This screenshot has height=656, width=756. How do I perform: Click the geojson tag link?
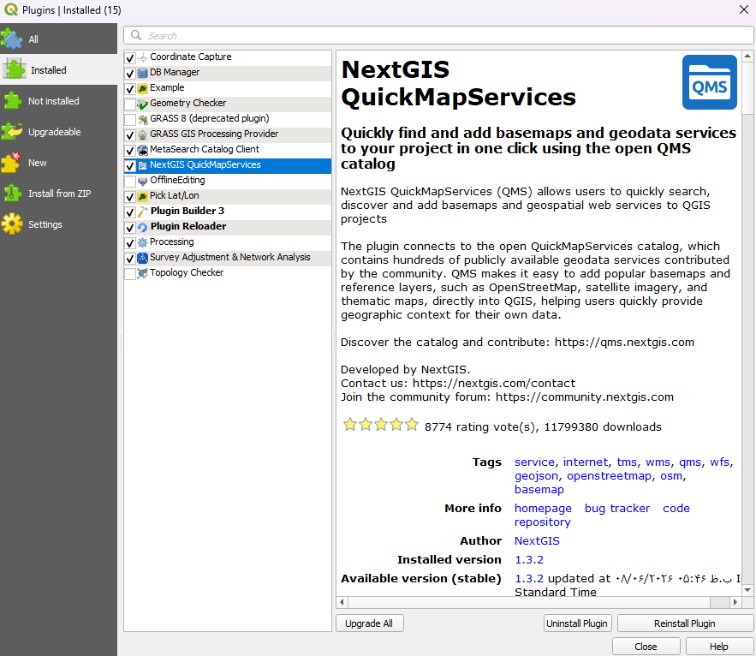pos(536,476)
